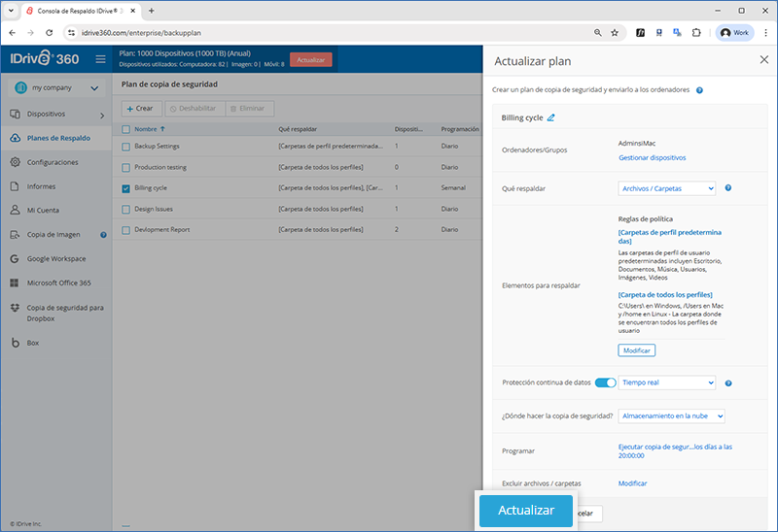This screenshot has width=778, height=532.
Task: Check the Backup Settings row checkbox
Action: [125, 147]
